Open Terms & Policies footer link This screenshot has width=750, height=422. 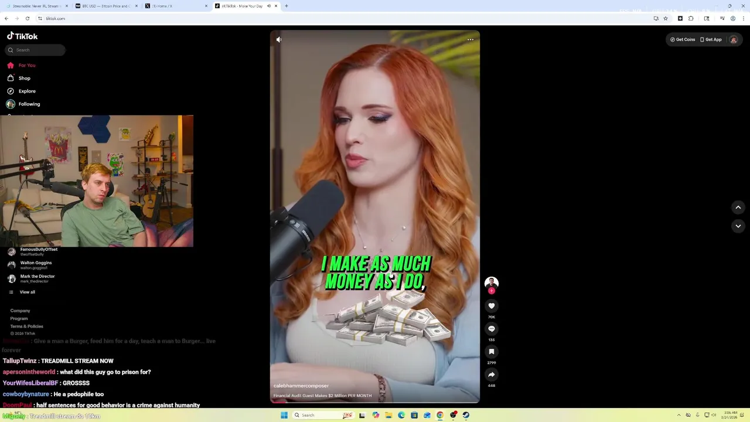click(26, 326)
